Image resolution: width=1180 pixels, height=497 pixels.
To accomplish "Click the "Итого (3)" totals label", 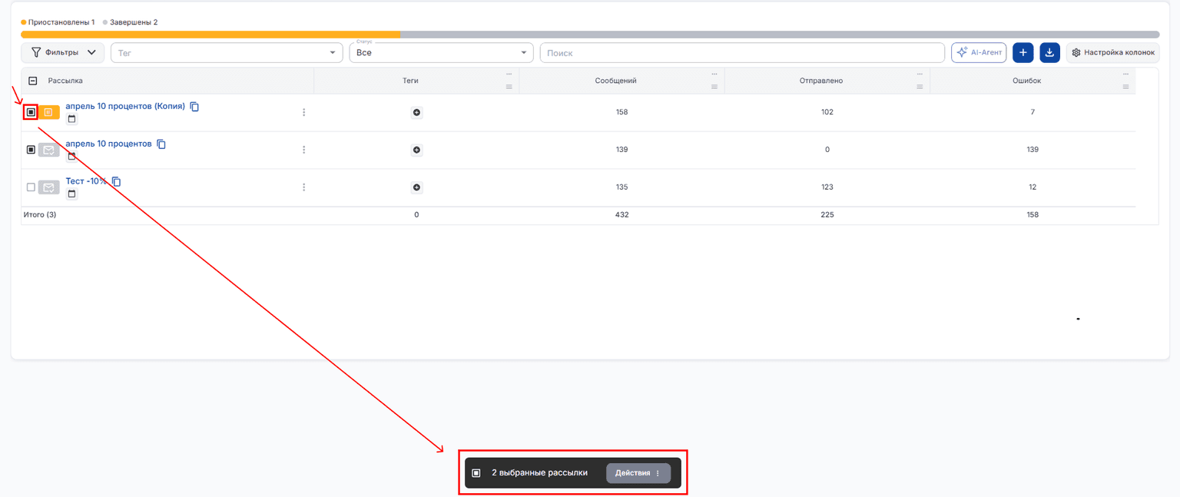I will point(40,215).
